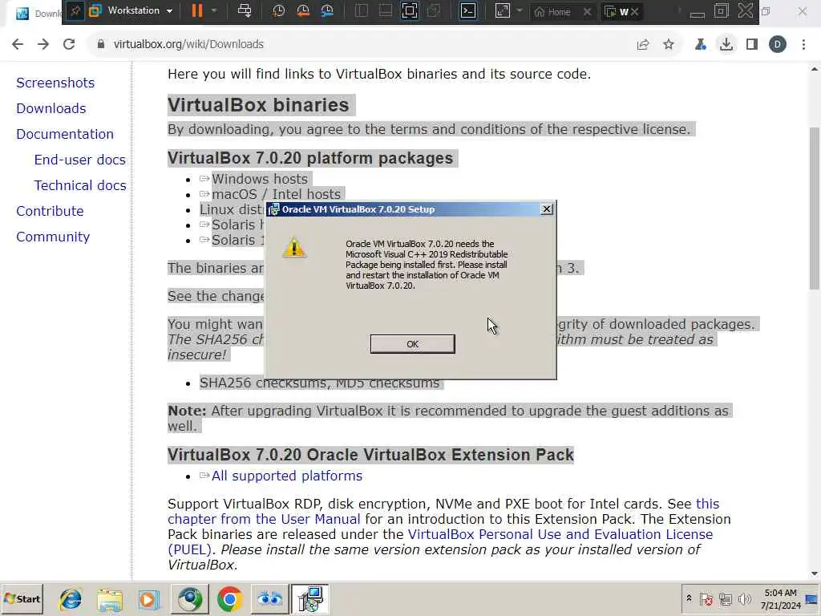
Task: Click the Send Ctrl+Alt+Del icon
Action: tap(245, 10)
